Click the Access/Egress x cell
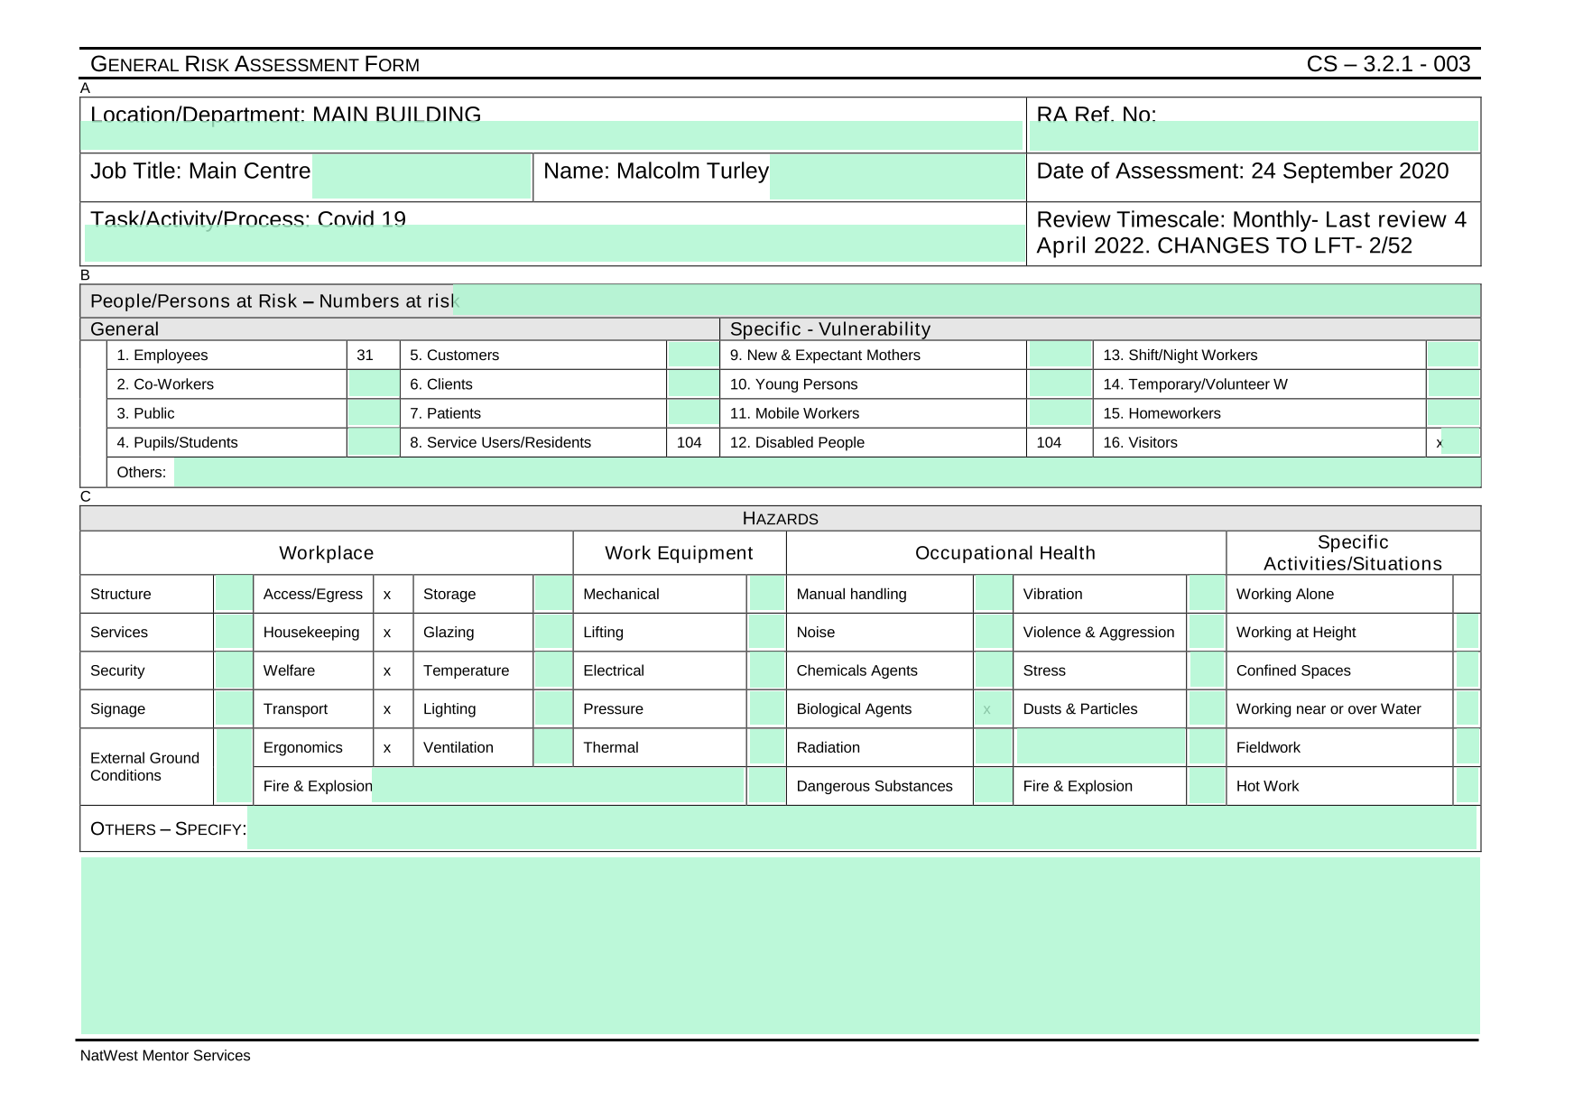1583x1119 pixels. coord(393,594)
